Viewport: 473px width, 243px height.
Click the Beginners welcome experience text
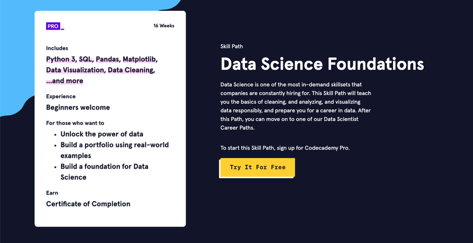point(78,108)
